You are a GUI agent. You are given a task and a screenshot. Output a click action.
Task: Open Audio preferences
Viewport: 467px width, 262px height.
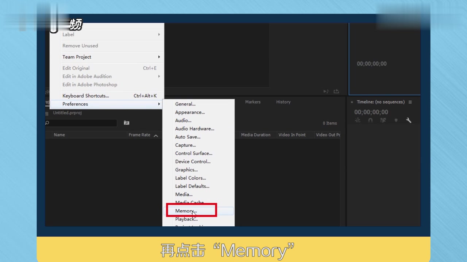click(183, 120)
